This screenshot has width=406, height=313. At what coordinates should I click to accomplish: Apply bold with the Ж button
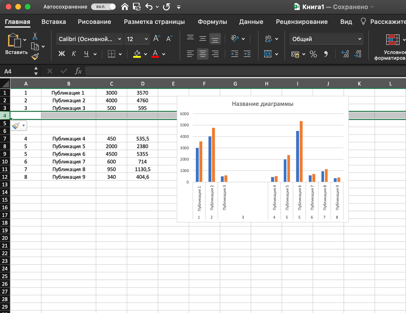[x=62, y=54]
